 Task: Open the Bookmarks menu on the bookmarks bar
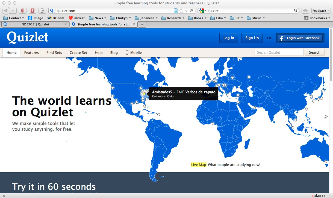pos(317,18)
